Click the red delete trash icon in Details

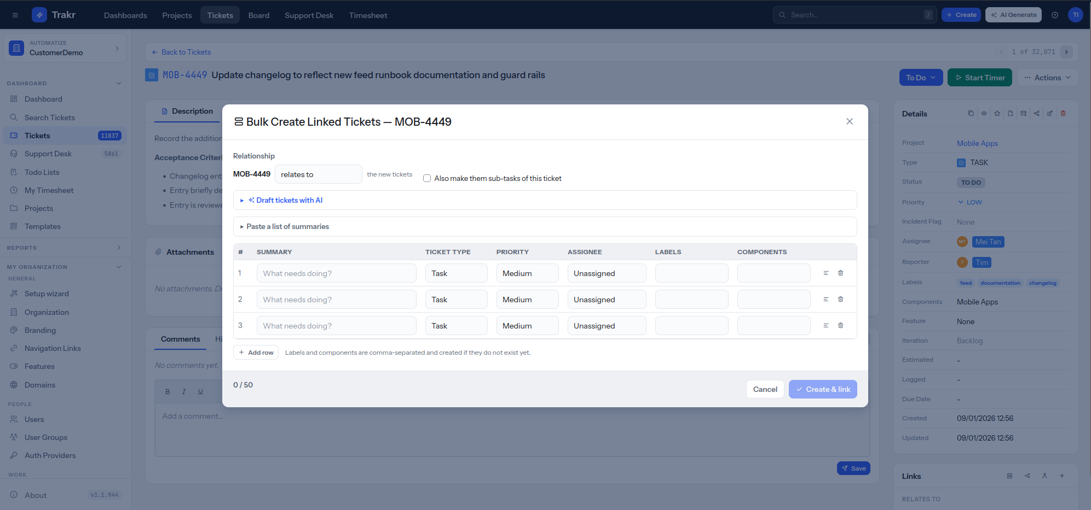click(1063, 113)
